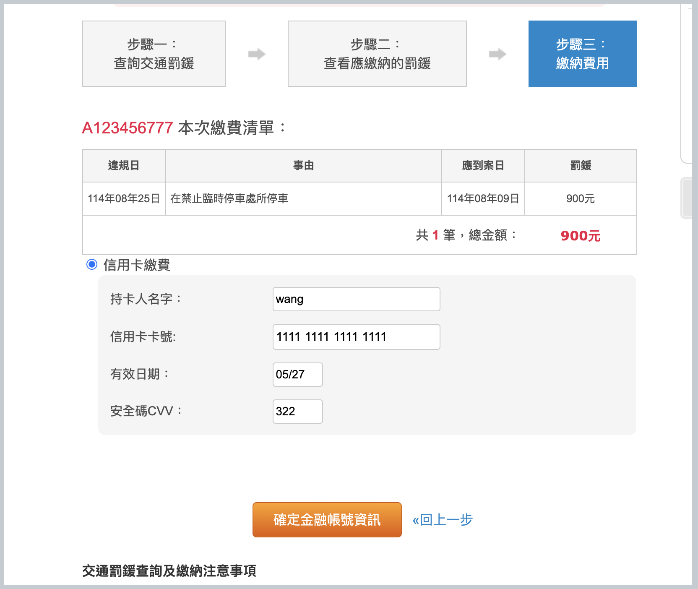Click the 罰鍰 column header
The image size is (698, 589).
pyautogui.click(x=581, y=166)
